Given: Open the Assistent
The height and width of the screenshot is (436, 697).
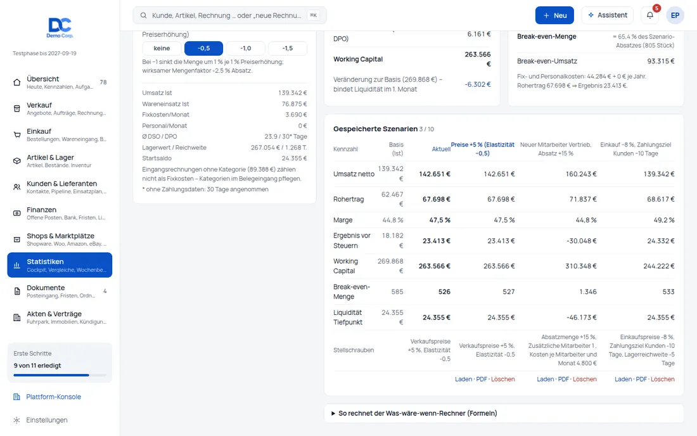Looking at the screenshot, I should [x=608, y=15].
